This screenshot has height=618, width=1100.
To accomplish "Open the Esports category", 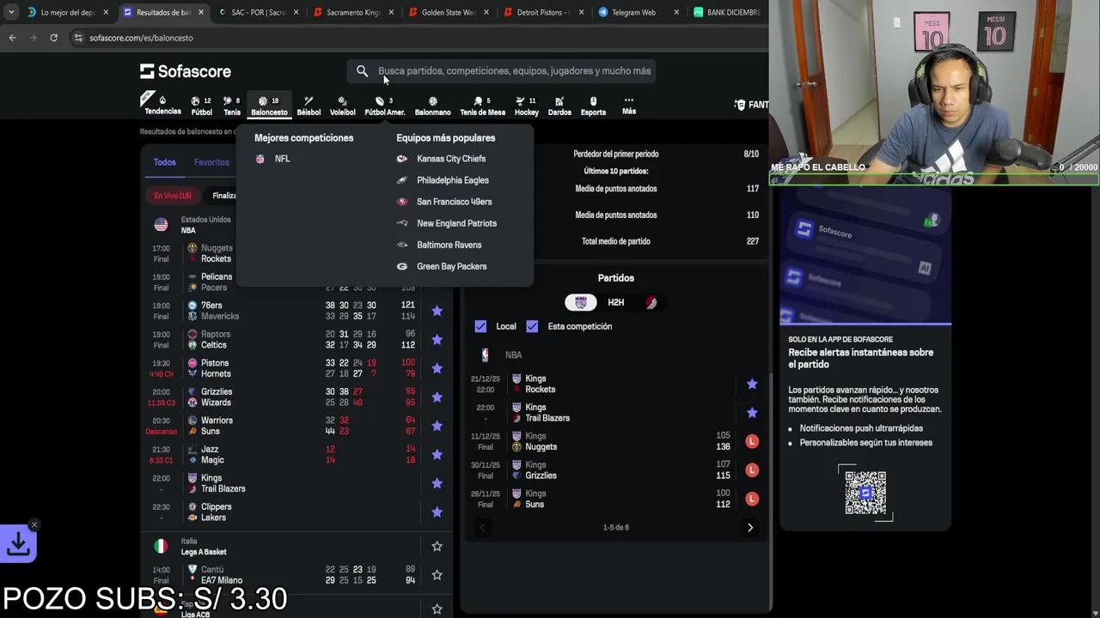I will click(x=593, y=106).
